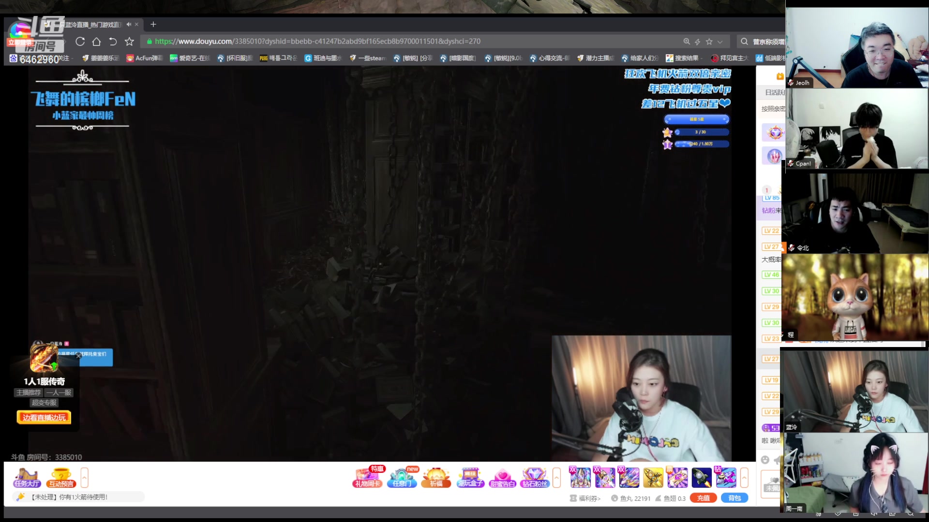Open the blue 背包 backpack button

click(734, 498)
